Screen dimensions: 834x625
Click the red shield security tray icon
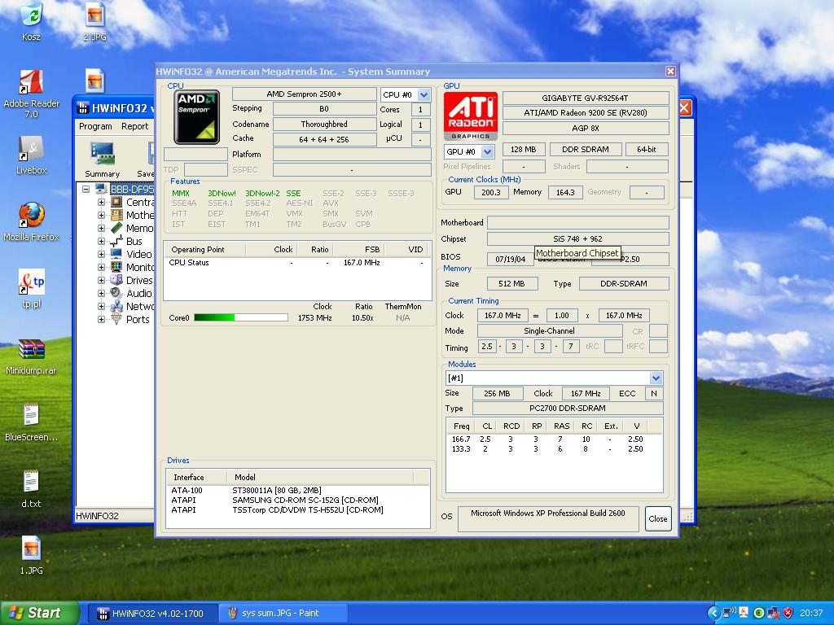coord(788,614)
